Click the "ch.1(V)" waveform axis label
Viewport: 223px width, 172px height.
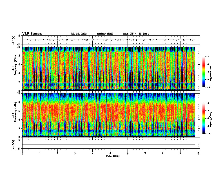(14, 40)
